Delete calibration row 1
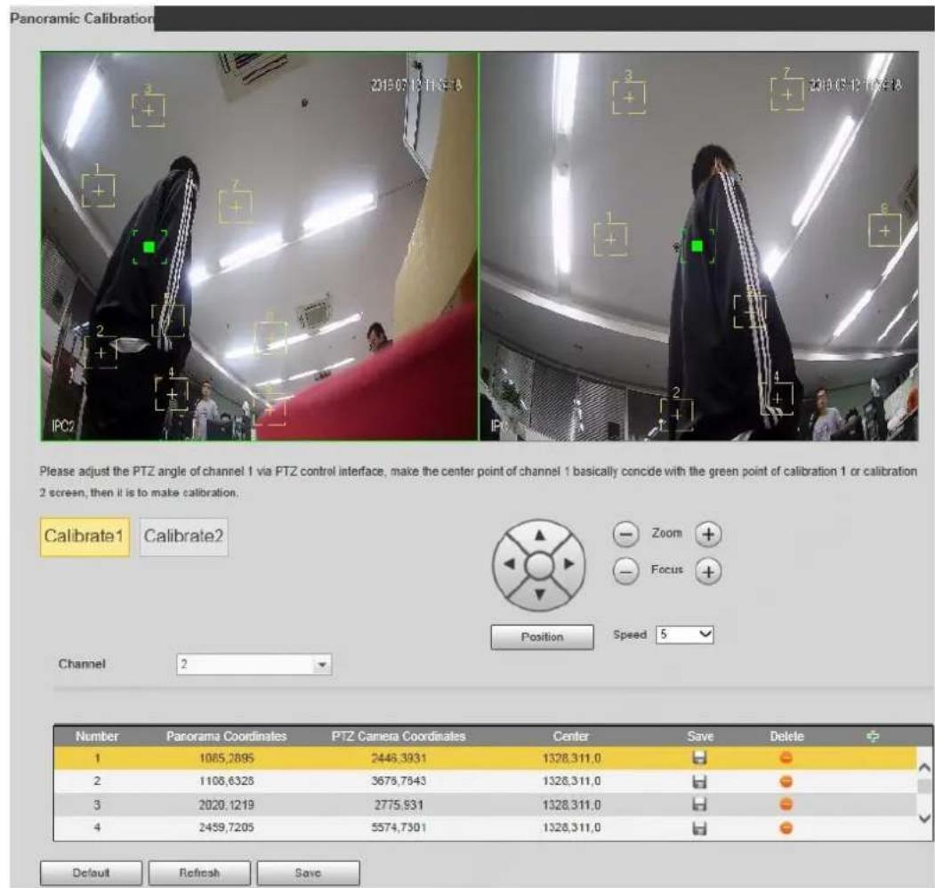The height and width of the screenshot is (888, 935). click(x=786, y=758)
